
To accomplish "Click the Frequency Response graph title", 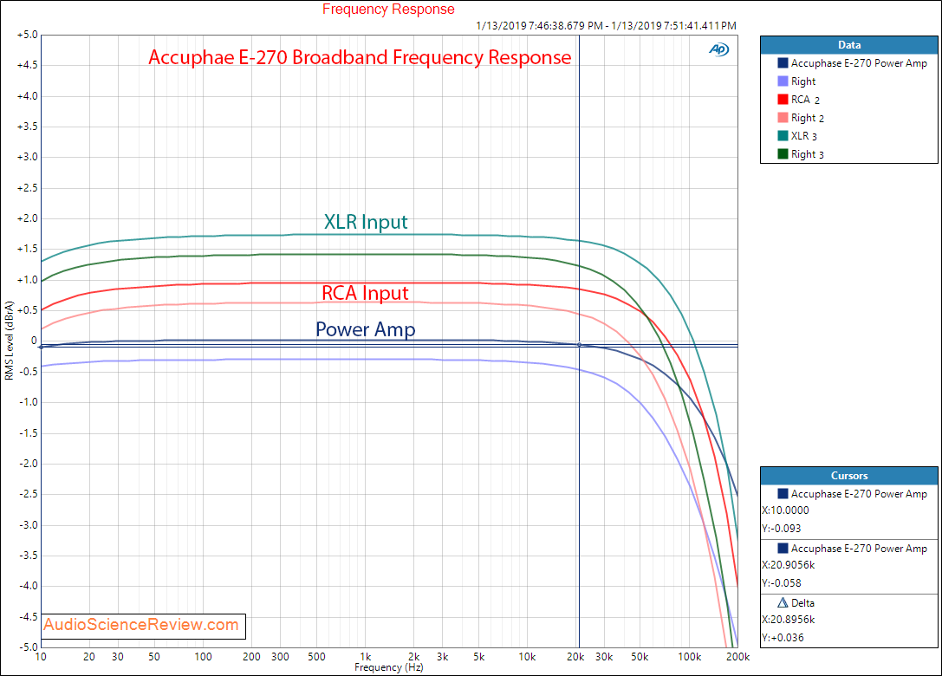I will point(388,9).
